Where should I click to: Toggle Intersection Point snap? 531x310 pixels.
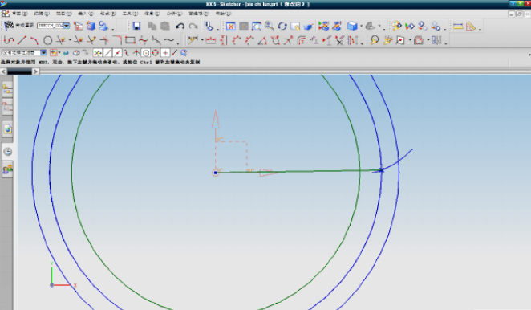tap(136, 53)
